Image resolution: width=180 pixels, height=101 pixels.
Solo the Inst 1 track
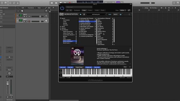[x=26, y=21]
